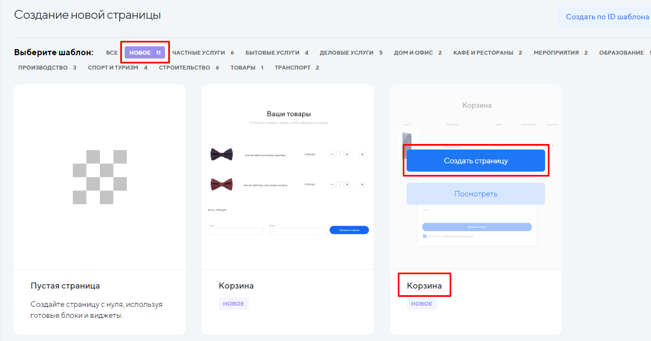Switch to the ЧАСТНЫЕ УСЛУГИ category
Viewport: 651px width, 341px height.
[202, 53]
